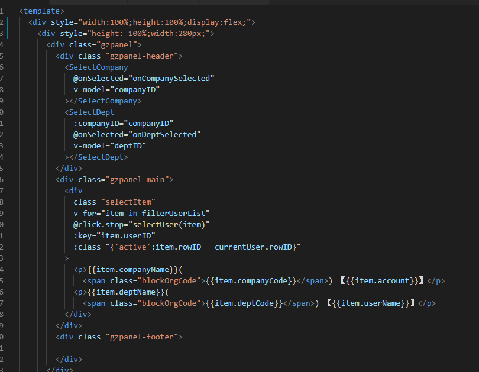Viewport: 479px width, 372px height.
Task: Click the :companyID prop attribute
Action: coord(96,124)
